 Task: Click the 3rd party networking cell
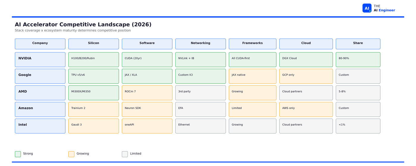[x=201, y=93]
